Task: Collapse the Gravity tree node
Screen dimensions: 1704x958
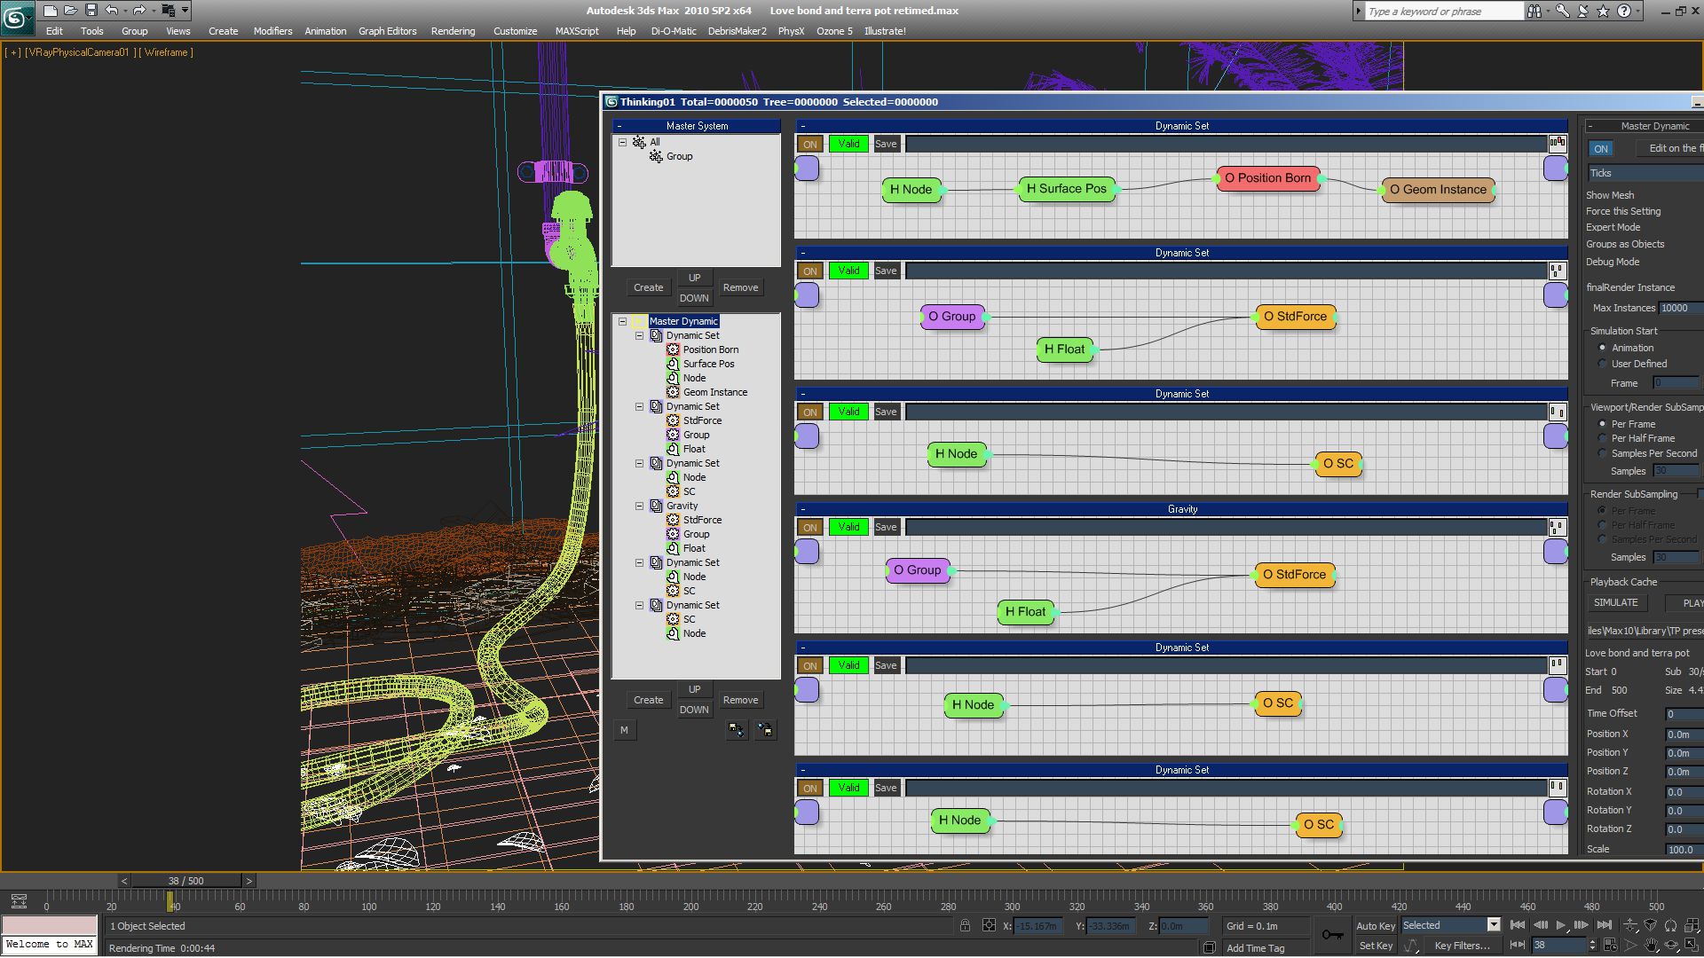Action: [x=639, y=506]
